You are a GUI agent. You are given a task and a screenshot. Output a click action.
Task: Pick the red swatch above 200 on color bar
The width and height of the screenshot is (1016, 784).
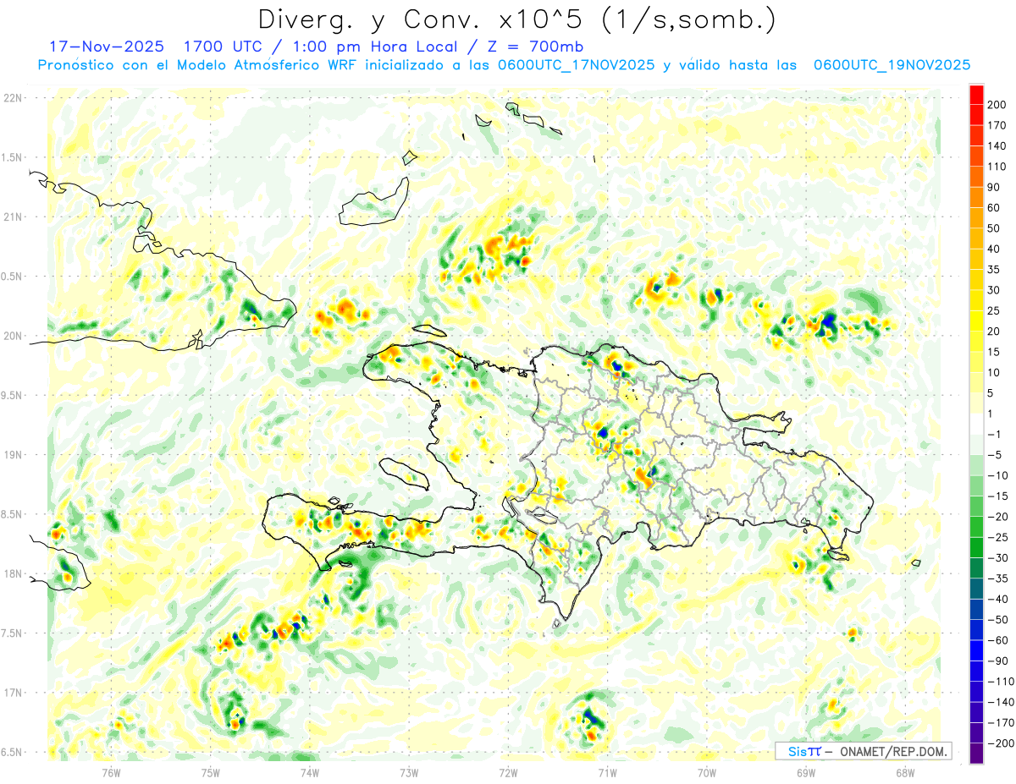(976, 95)
